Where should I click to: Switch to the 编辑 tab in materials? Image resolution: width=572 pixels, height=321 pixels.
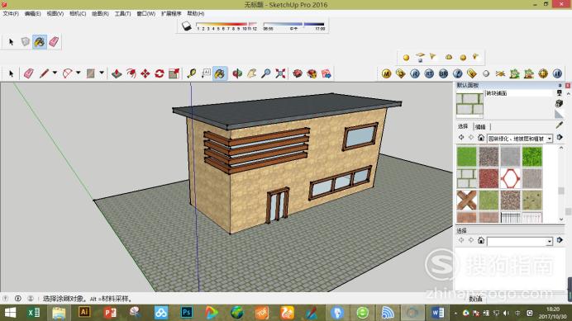coord(480,127)
